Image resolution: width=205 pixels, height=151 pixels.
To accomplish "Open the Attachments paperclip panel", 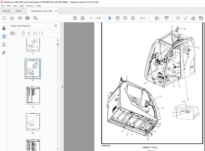I will click(4, 53).
